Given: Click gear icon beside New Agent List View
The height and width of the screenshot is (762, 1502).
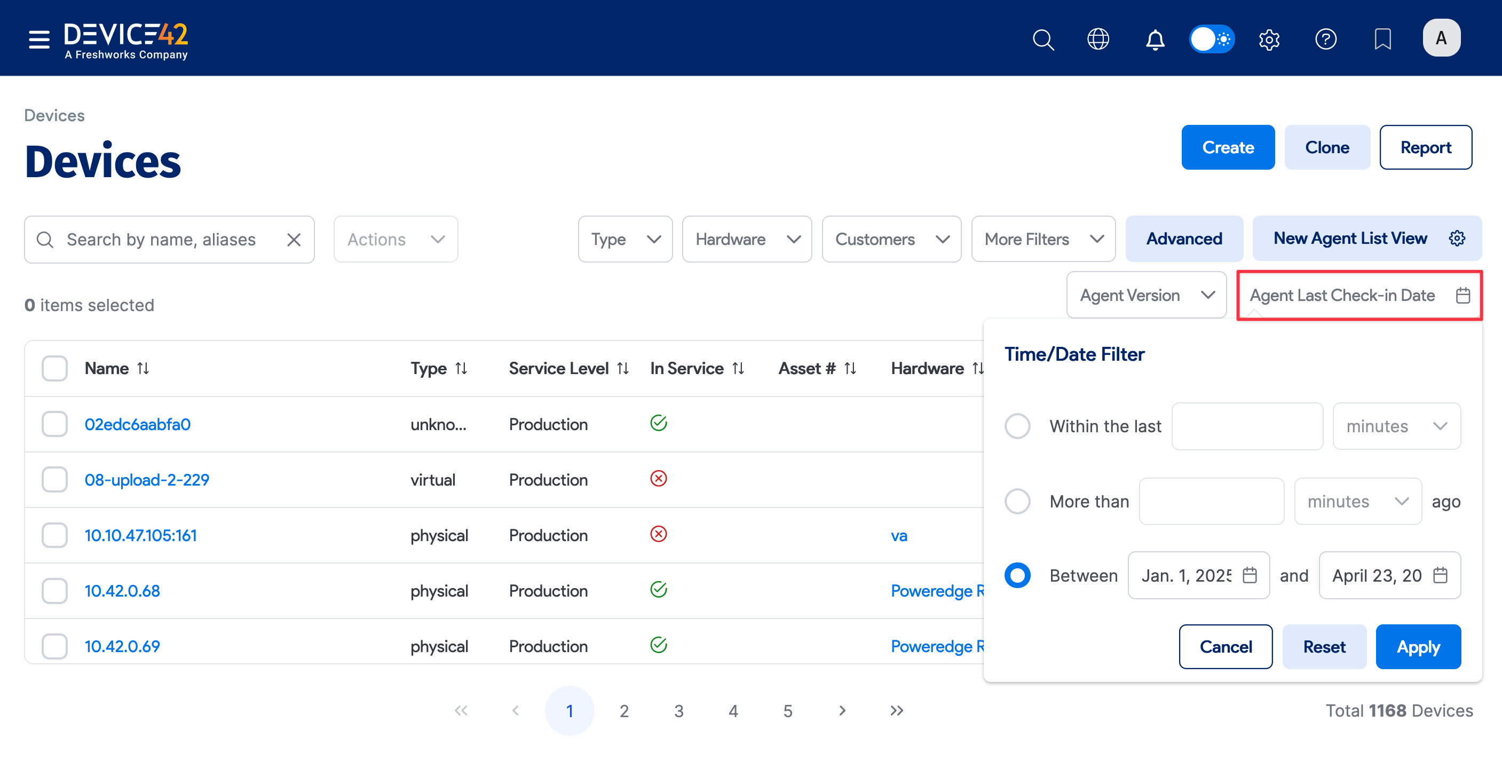Looking at the screenshot, I should (x=1457, y=238).
